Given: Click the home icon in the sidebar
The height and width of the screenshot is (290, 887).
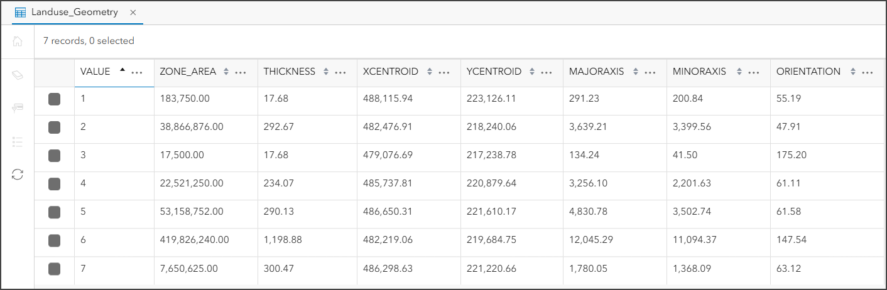Looking at the screenshot, I should (18, 41).
